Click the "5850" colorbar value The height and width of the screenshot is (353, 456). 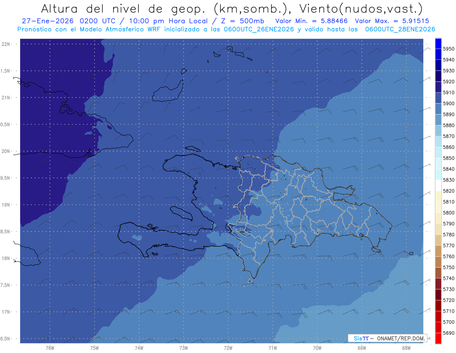449,158
